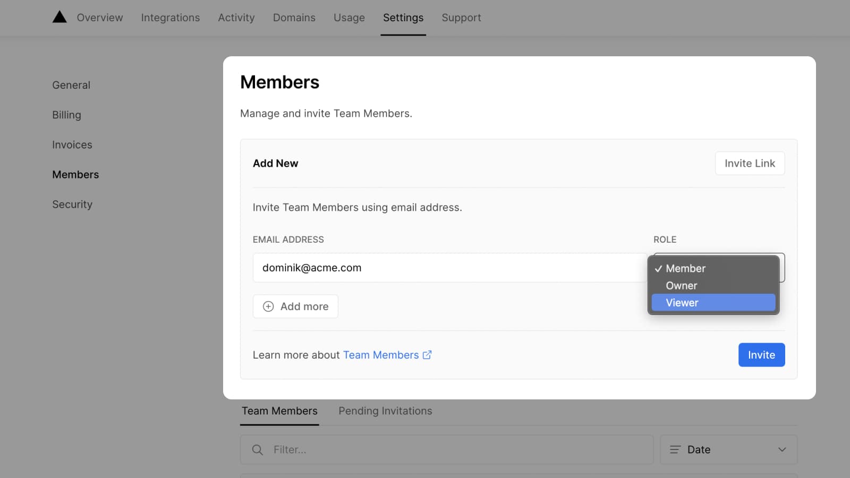Viewport: 850px width, 478px height.
Task: Switch to Pending Invitations tab
Action: tap(385, 411)
